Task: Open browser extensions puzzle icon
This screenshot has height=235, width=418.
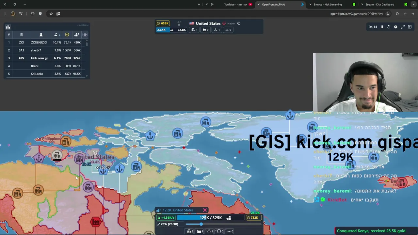Action: [x=32, y=14]
